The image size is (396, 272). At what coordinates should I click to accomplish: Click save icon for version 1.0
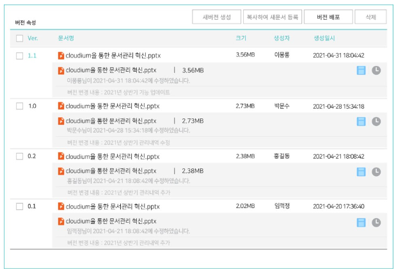tap(361, 121)
